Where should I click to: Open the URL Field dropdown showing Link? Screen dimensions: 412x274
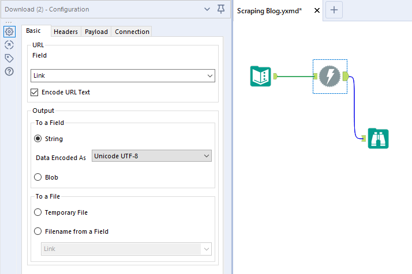click(122, 75)
